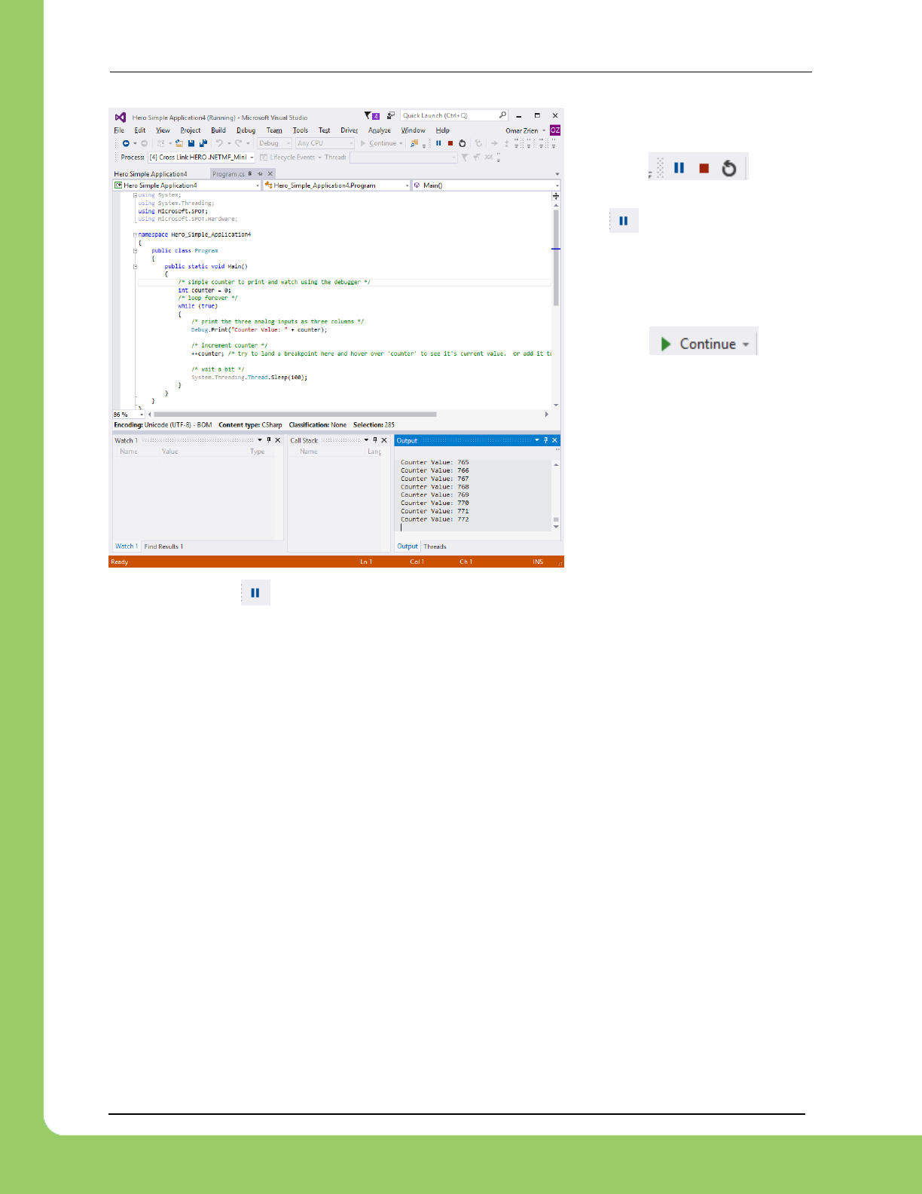Click the Restart icon in the Visual Studio toolbar
This screenshot has width=922, height=1194.
pos(463,143)
